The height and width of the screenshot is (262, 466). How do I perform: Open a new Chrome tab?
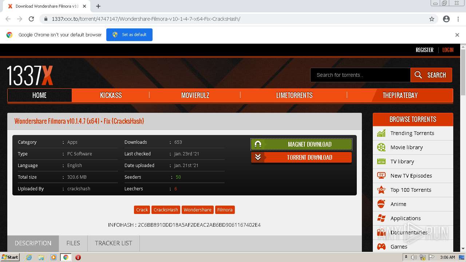tap(98, 6)
